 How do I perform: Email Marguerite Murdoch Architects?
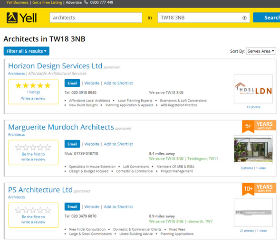[72, 144]
